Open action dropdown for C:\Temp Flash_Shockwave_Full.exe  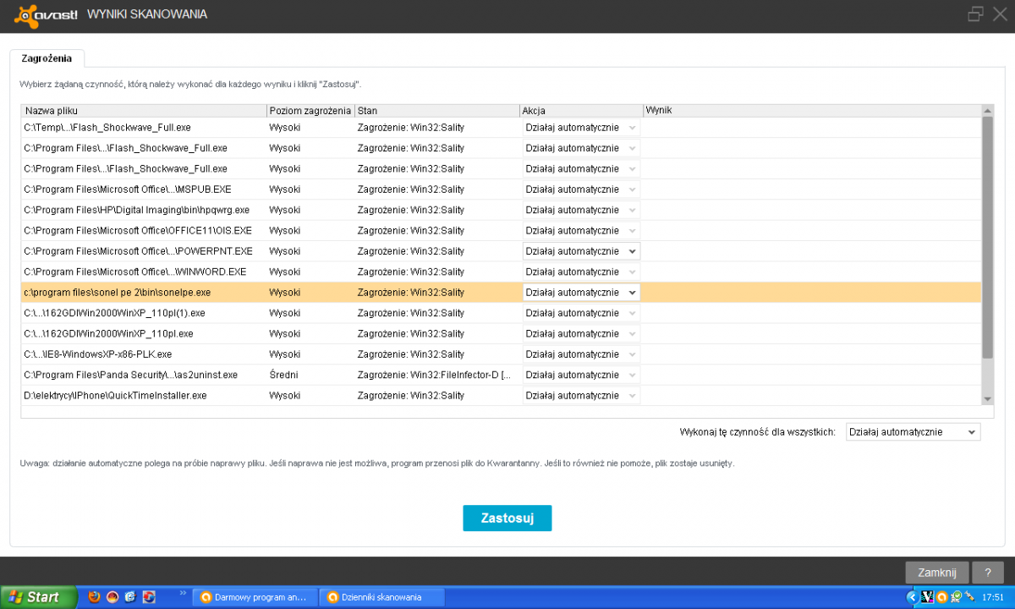581,128
